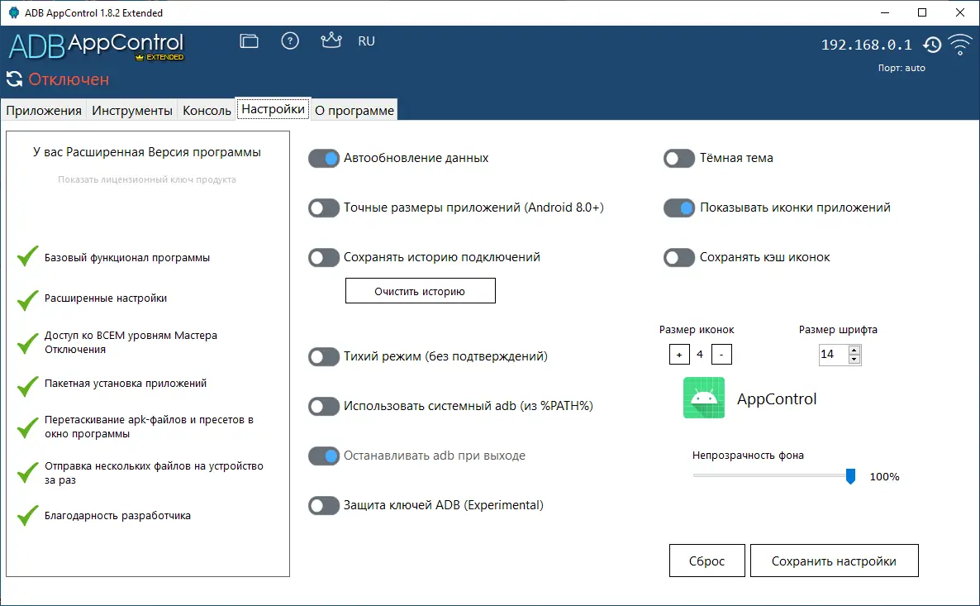Open the Консоль tab
The height and width of the screenshot is (606, 980).
pos(205,109)
